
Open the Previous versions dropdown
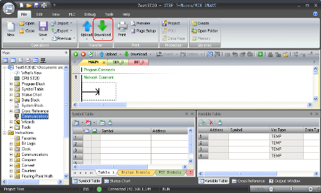[63, 38]
